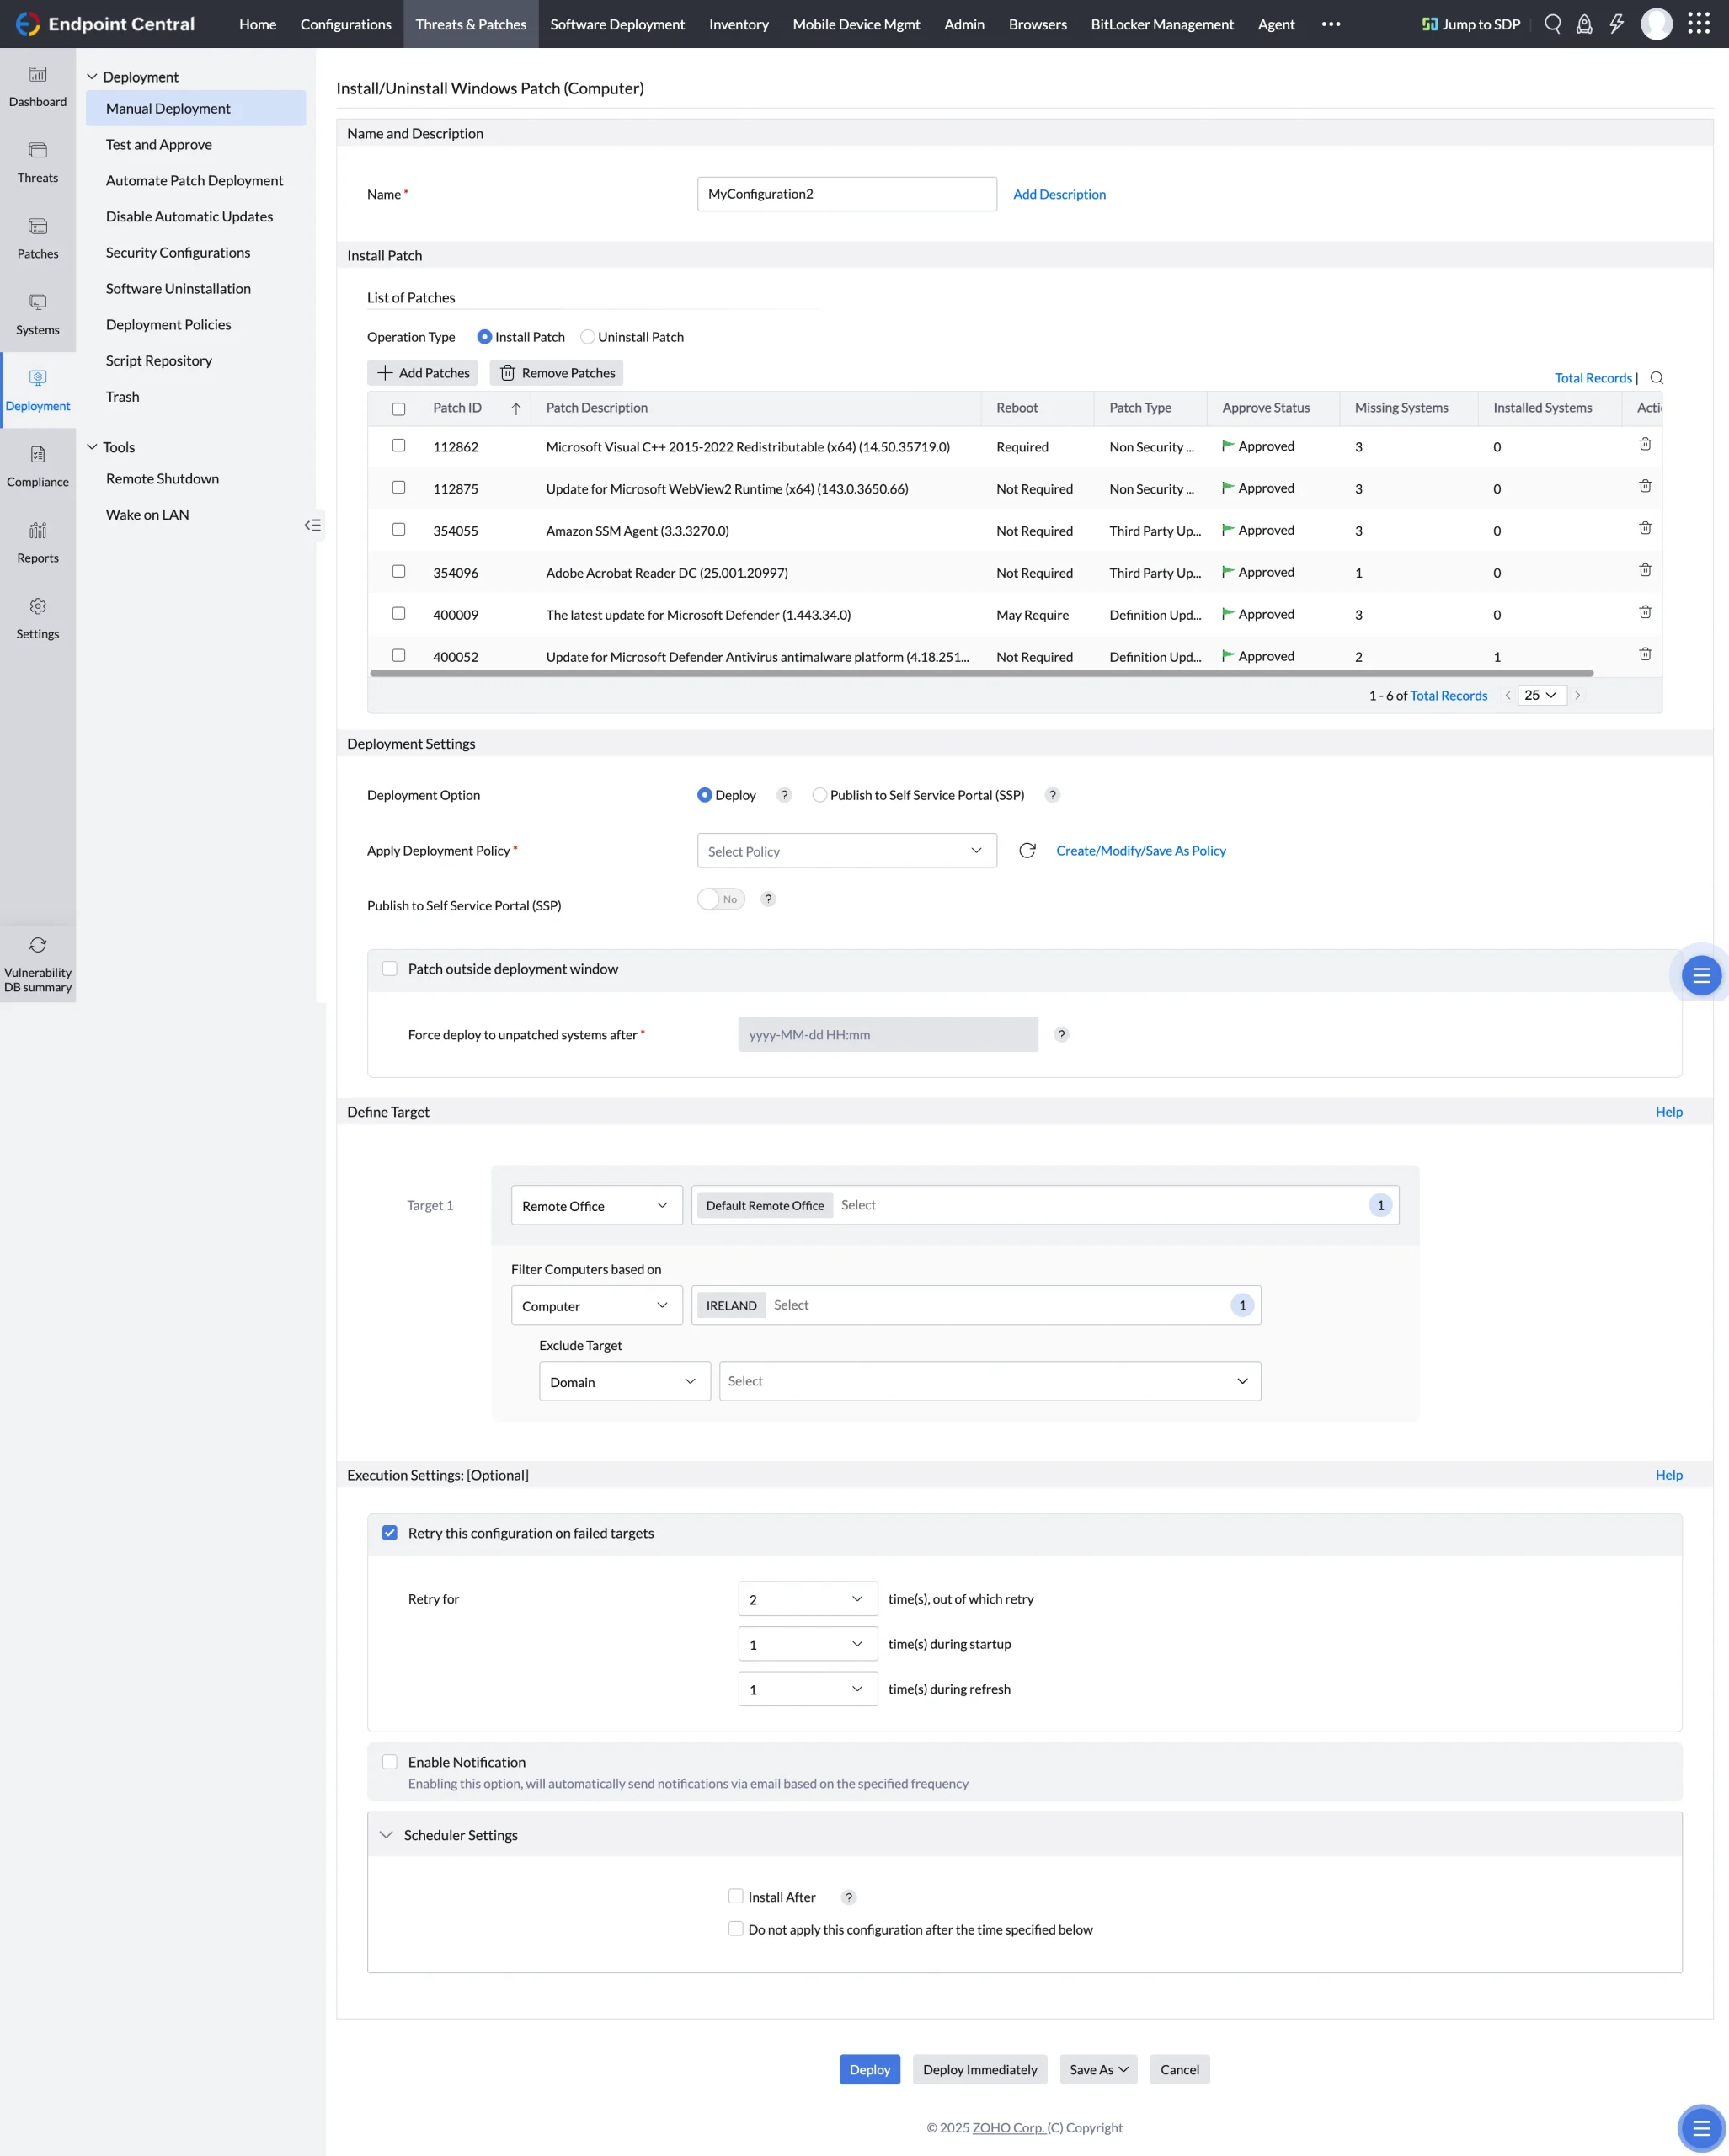The height and width of the screenshot is (2156, 1729).
Task: Open Create/Modify/Save As Policy link
Action: click(1141, 850)
